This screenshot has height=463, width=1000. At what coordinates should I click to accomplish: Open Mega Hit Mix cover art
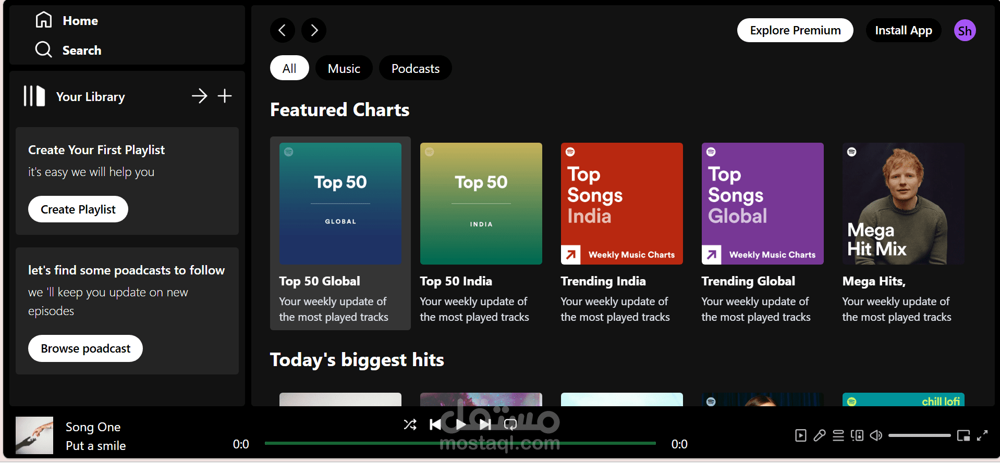[904, 204]
